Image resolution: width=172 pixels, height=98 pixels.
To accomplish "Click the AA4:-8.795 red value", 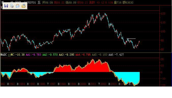I will coord(83,55).
